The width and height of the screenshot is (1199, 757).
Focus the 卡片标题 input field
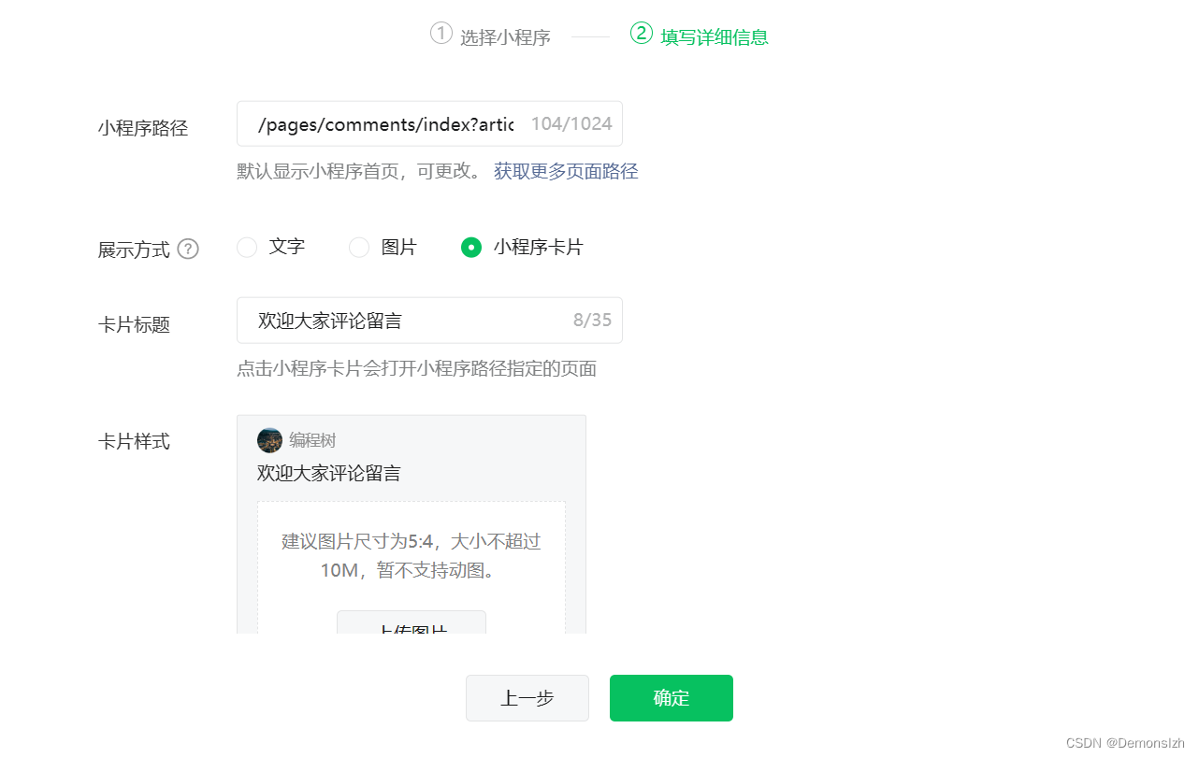point(429,321)
